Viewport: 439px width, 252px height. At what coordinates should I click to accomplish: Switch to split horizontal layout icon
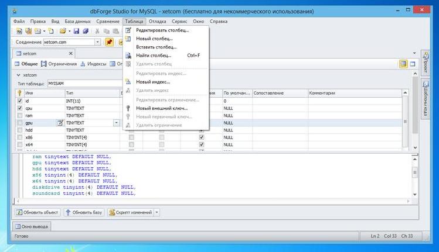click(403, 64)
